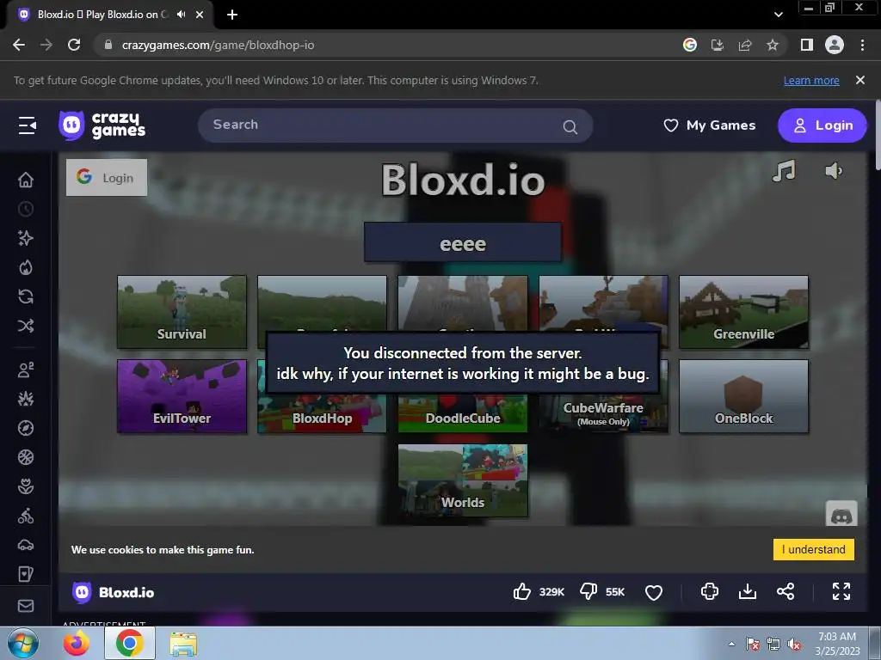Mute the tab audio speaker icon

click(181, 15)
